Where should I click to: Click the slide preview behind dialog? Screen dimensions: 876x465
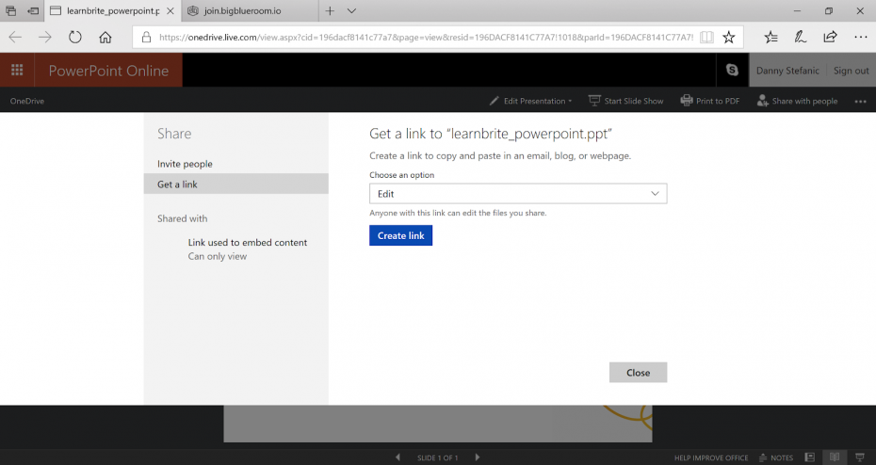[x=437, y=425]
